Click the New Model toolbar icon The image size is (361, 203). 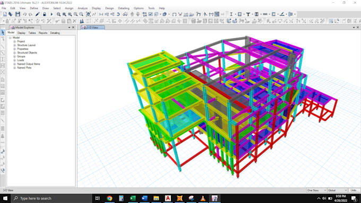coord(5,14)
